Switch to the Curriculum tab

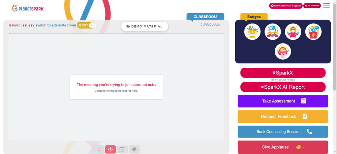tap(210, 25)
